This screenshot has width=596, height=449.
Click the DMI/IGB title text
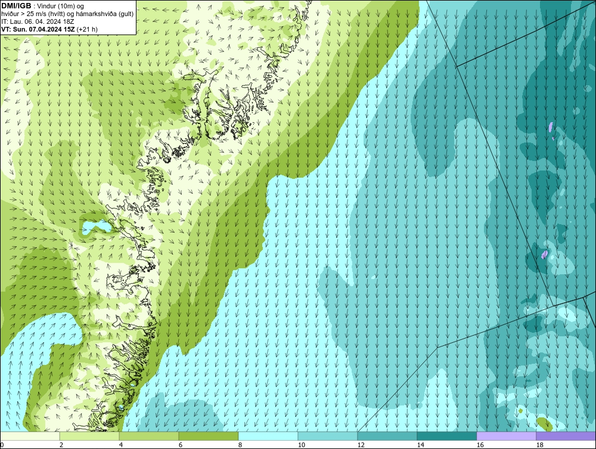coord(16,6)
